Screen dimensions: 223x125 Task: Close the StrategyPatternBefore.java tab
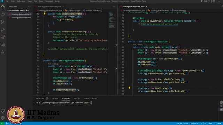click(63, 6)
